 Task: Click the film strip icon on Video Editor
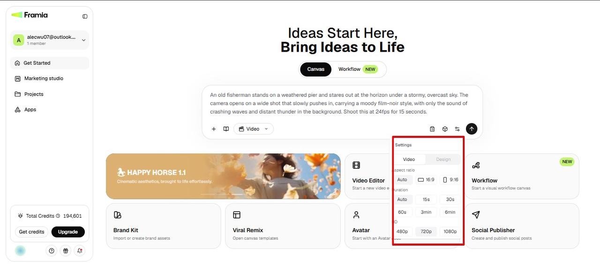click(356, 165)
